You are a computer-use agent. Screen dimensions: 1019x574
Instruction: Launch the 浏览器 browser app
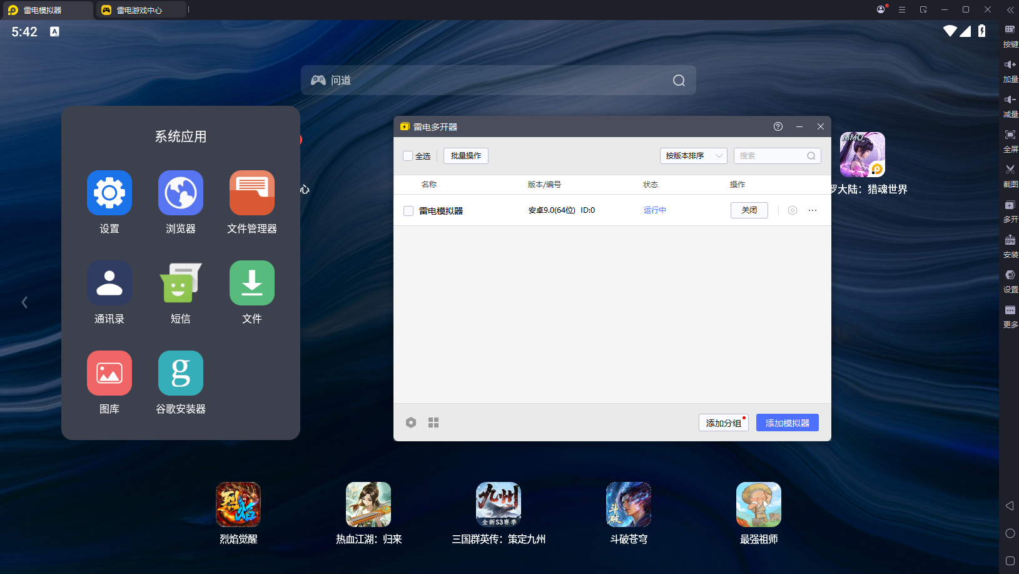pos(181,193)
